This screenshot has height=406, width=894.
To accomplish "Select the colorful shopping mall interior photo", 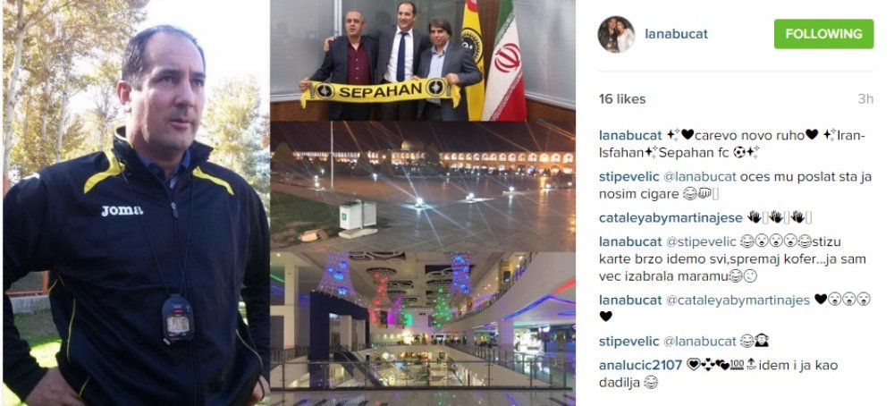I will 423,328.
